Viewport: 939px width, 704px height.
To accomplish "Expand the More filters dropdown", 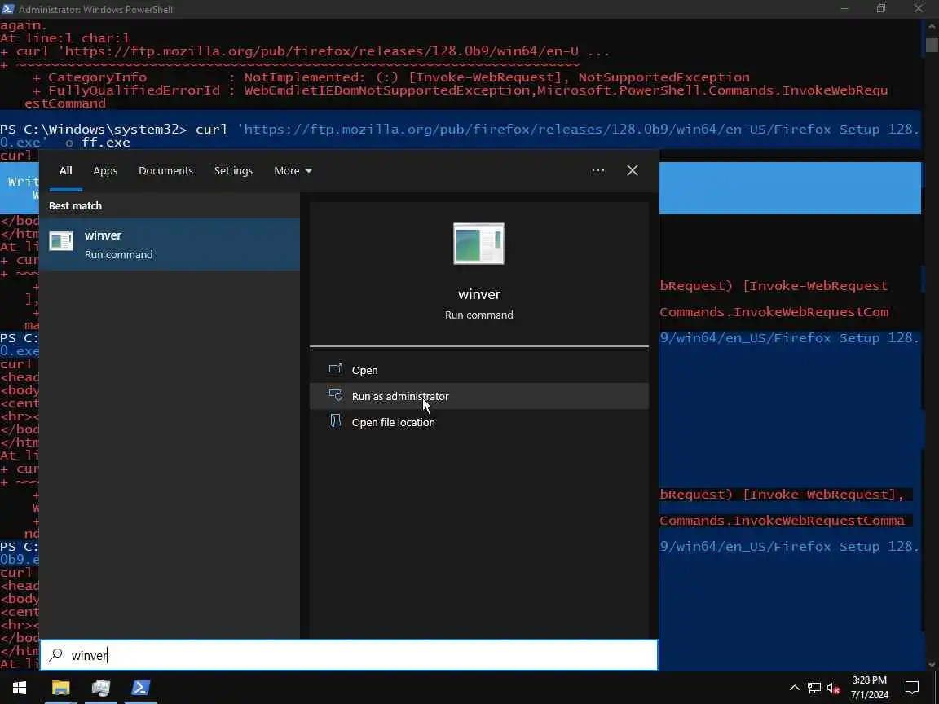I will [293, 170].
